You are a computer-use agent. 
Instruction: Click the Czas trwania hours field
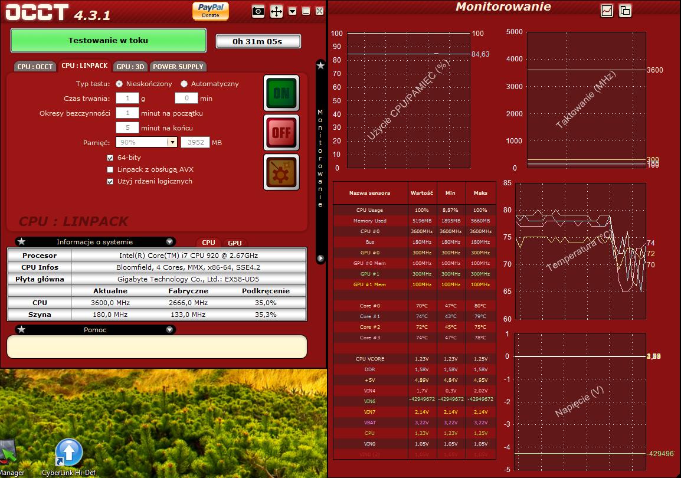[127, 98]
